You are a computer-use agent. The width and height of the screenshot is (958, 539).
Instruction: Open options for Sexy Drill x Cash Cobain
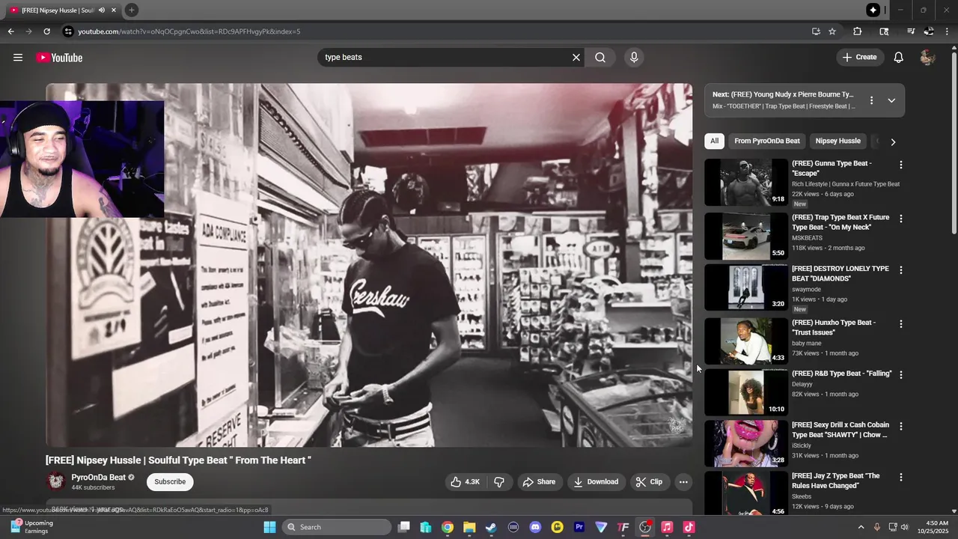click(901, 426)
